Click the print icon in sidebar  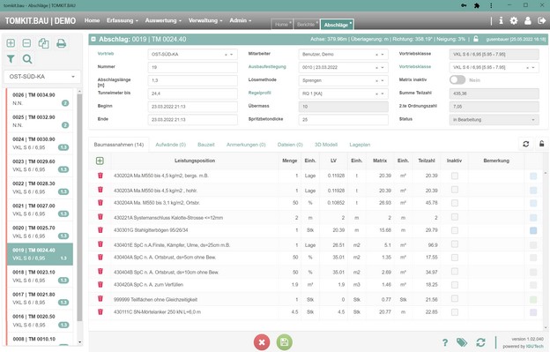tap(61, 43)
